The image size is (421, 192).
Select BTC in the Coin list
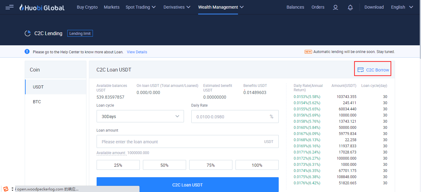(56, 102)
